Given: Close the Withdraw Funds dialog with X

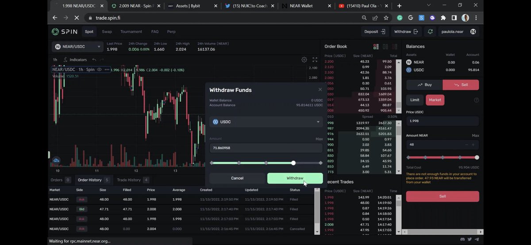Looking at the screenshot, I should [320, 89].
